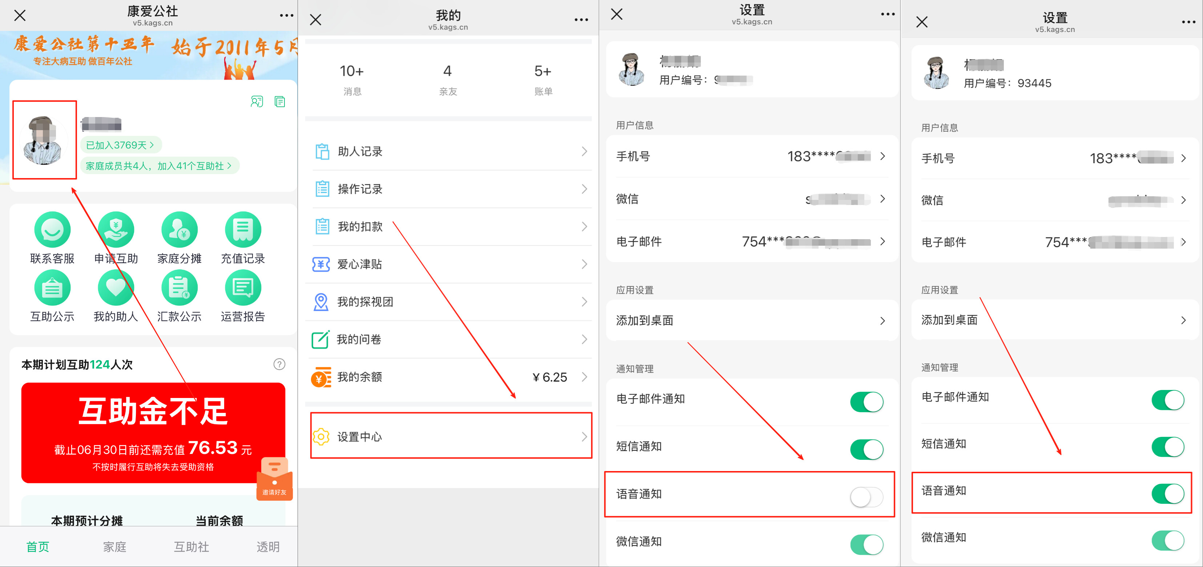This screenshot has height=567, width=1203.
Task: Click the 操作记录 list icon
Action: [x=322, y=189]
